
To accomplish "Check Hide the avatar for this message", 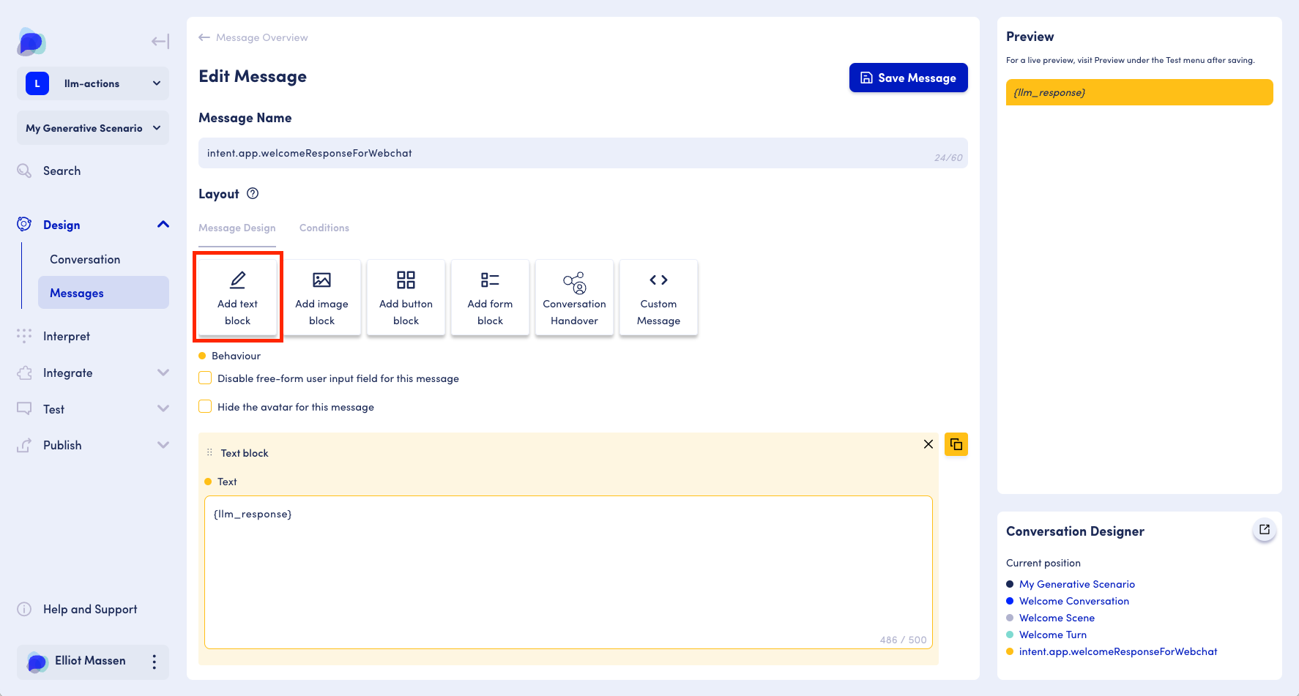I will coord(206,407).
